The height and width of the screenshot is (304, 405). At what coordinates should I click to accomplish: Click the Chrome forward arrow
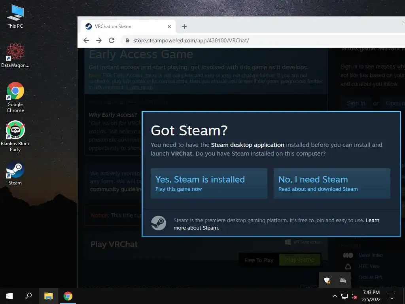tap(98, 40)
